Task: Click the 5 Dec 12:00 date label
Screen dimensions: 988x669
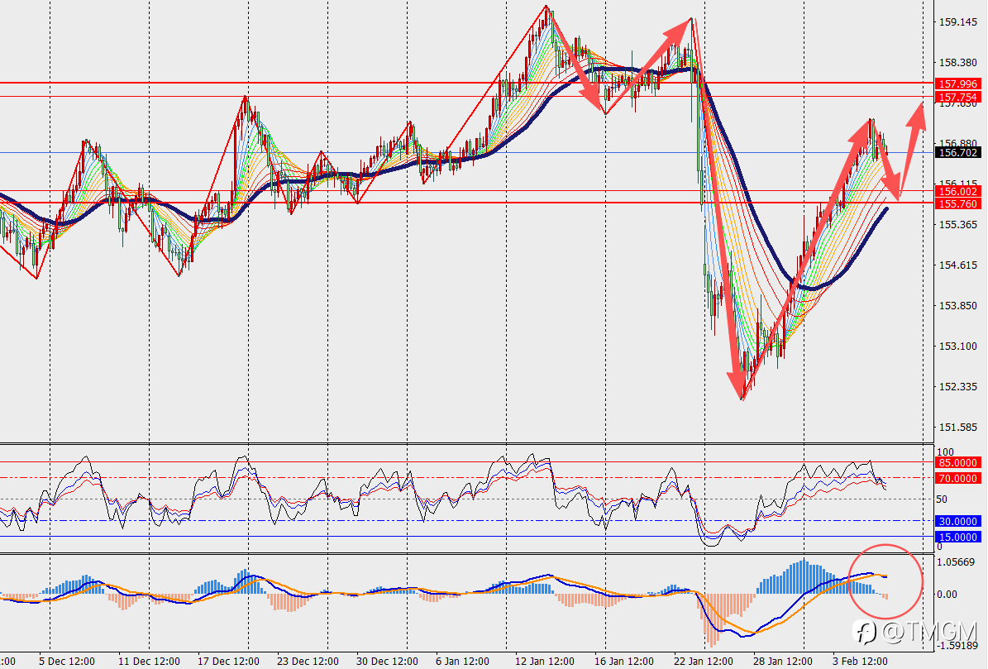Action: click(x=67, y=661)
